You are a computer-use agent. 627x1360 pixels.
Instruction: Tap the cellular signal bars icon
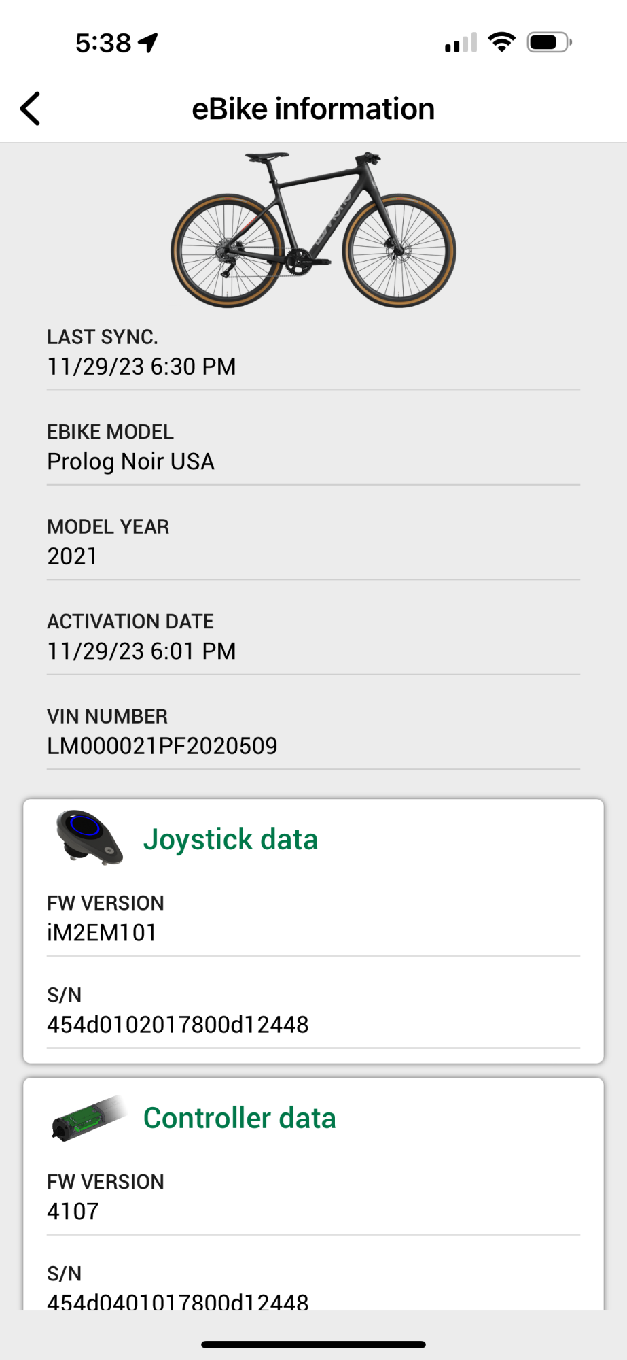tap(461, 43)
